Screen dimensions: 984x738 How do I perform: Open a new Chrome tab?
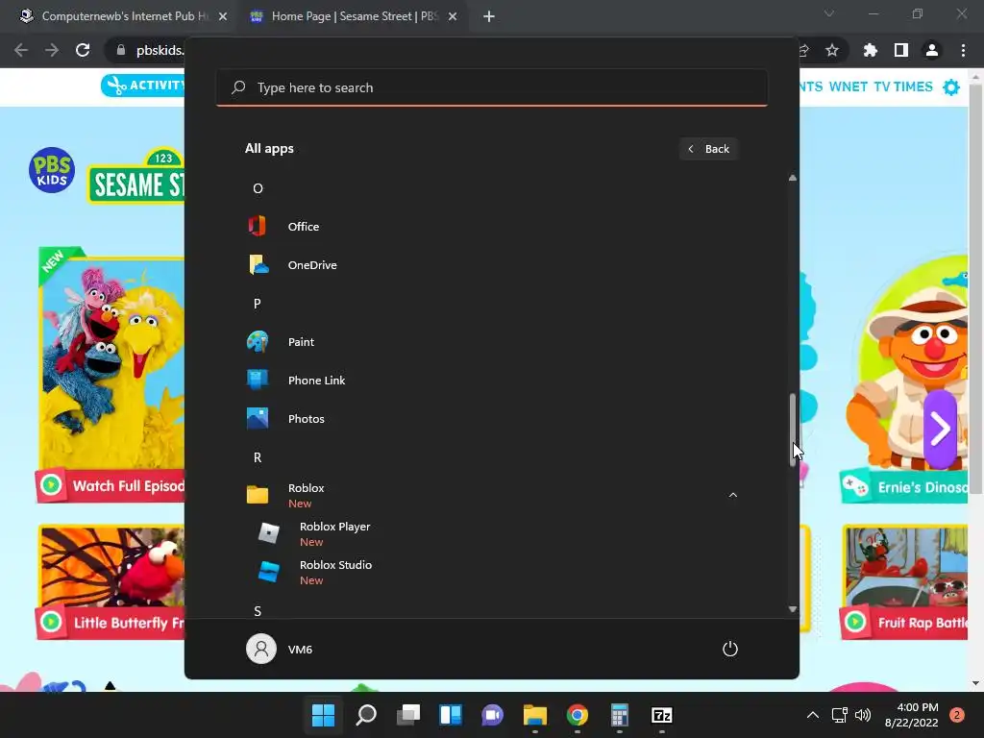[x=489, y=16]
